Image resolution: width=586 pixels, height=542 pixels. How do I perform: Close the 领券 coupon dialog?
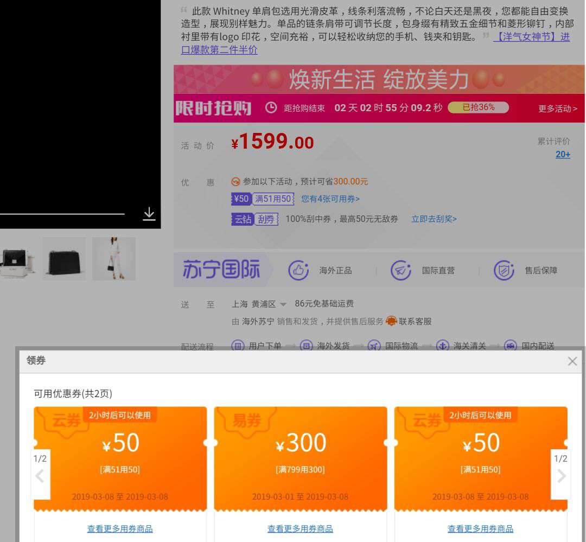tap(572, 361)
